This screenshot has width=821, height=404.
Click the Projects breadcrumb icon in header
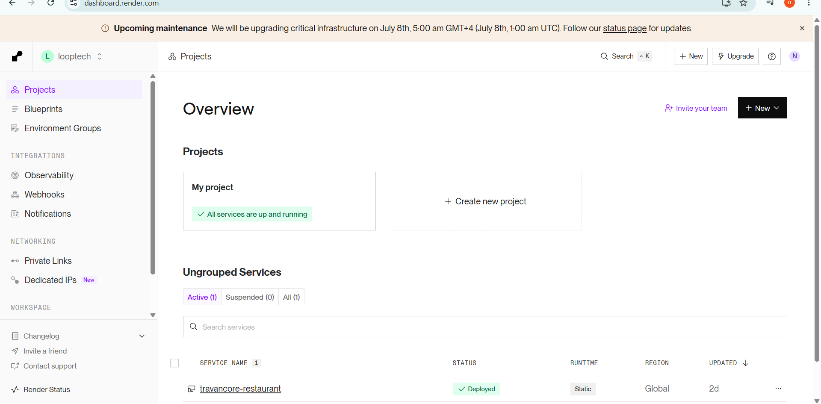click(x=172, y=56)
